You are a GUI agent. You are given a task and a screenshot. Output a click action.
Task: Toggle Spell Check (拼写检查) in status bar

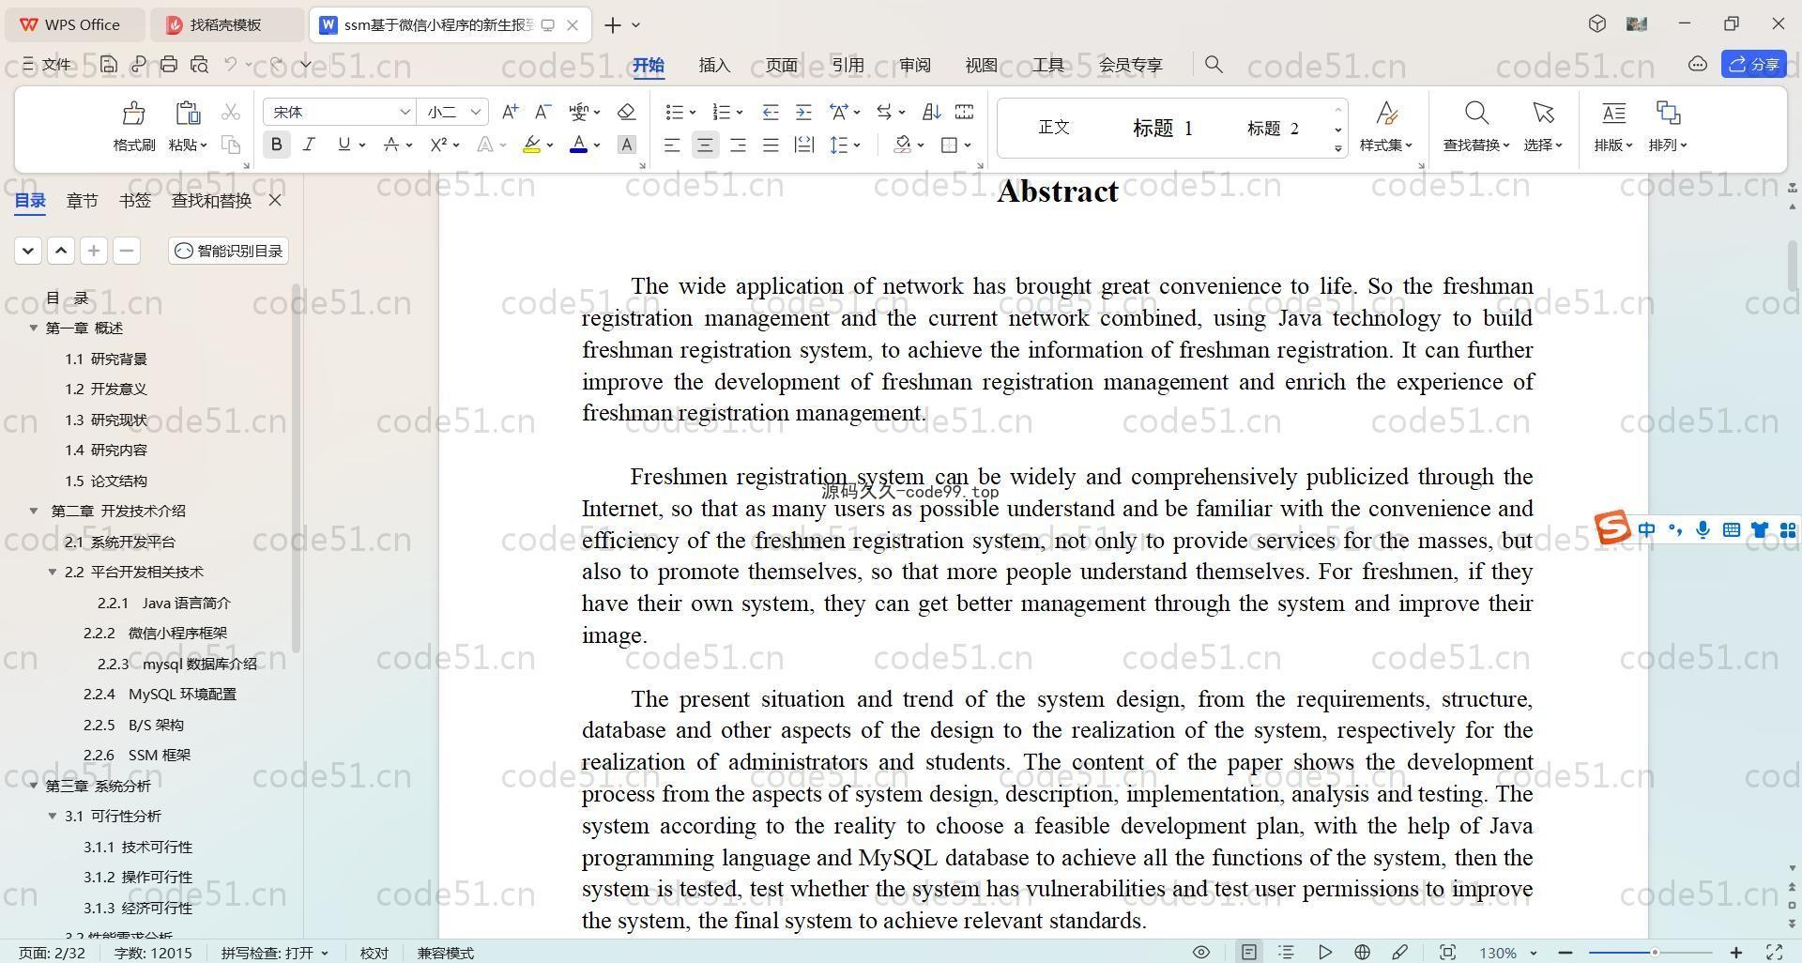click(x=275, y=953)
